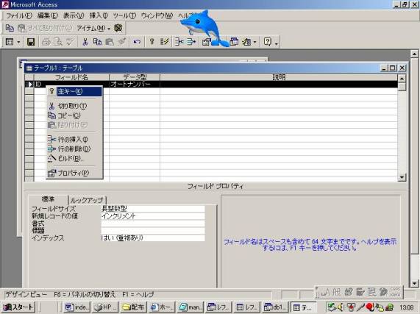
Task: Click the Copy icon in main toolbar
Action: (97, 42)
